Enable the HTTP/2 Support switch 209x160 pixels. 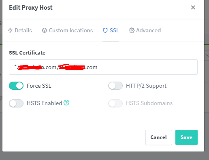(x=115, y=86)
